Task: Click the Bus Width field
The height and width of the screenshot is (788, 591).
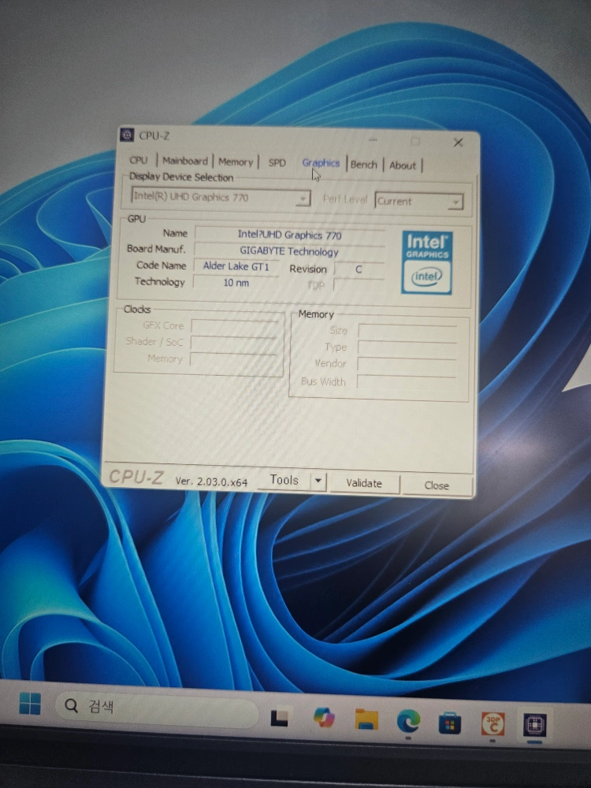Action: [x=407, y=381]
